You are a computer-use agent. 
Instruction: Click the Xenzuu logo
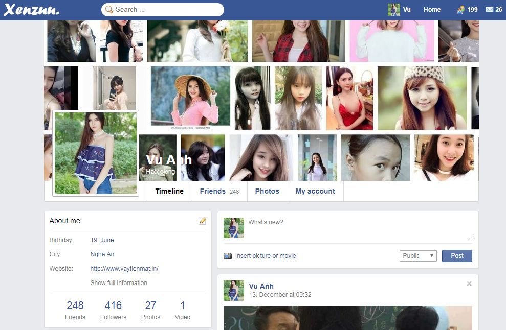31,10
